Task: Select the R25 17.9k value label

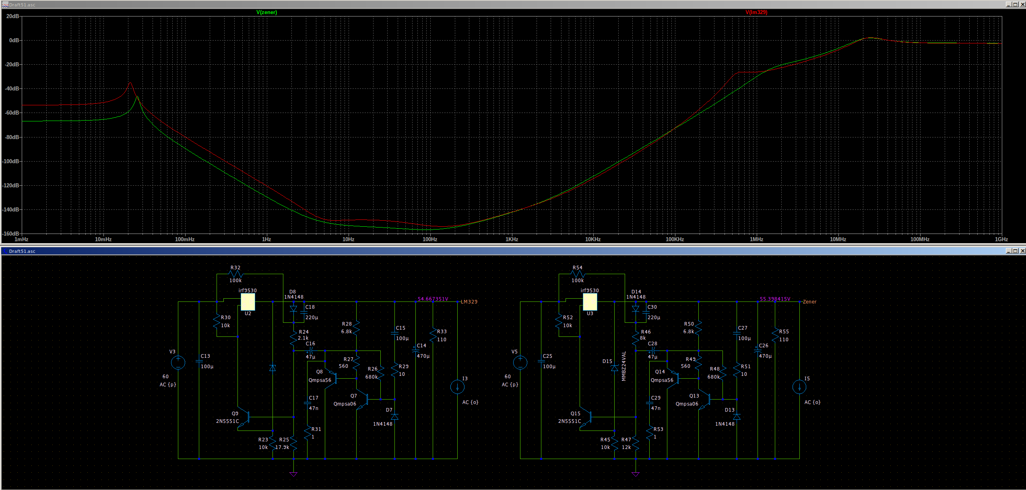Action: (283, 447)
